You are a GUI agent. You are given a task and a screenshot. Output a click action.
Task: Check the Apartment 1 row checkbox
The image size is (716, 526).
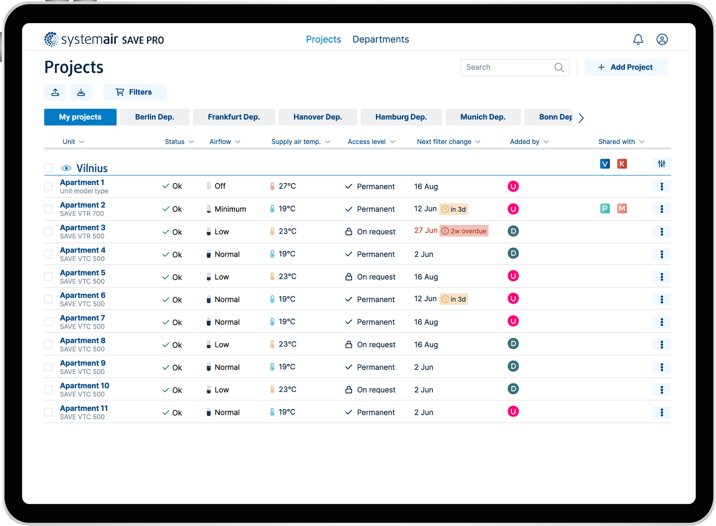[x=48, y=186]
